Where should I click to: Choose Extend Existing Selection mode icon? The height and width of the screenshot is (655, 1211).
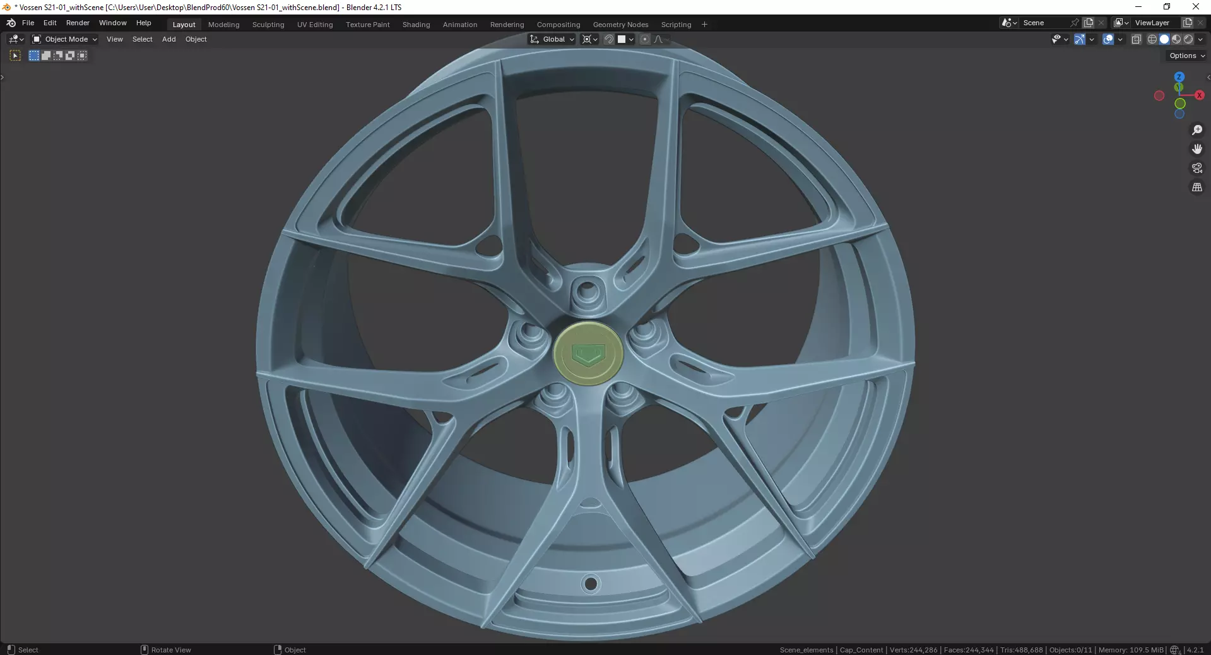(x=46, y=56)
